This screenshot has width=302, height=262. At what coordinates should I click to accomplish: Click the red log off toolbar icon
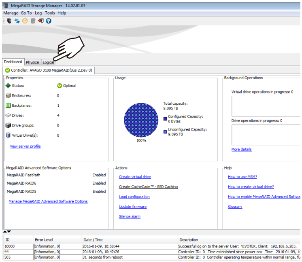click(x=40, y=21)
